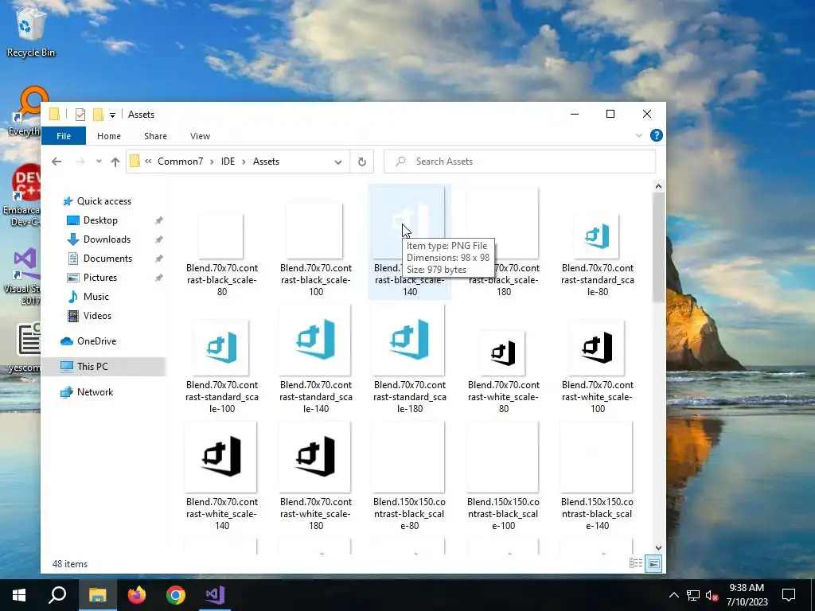Click the file list scroll-down arrow
Screen dimensions: 815x611
[658, 547]
